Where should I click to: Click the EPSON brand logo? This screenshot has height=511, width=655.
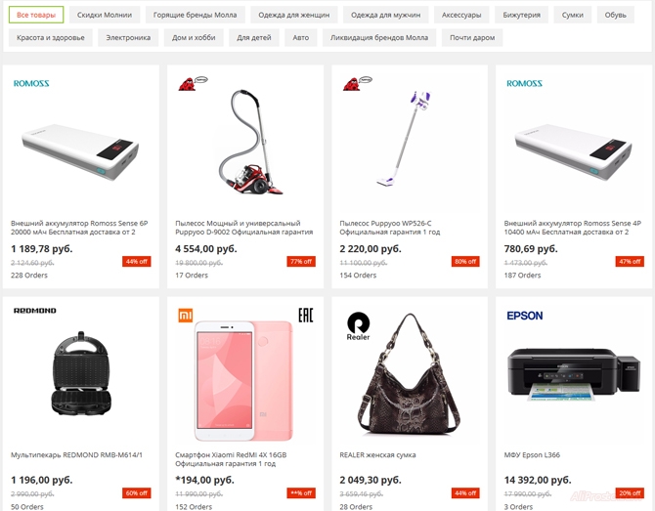[x=525, y=316]
